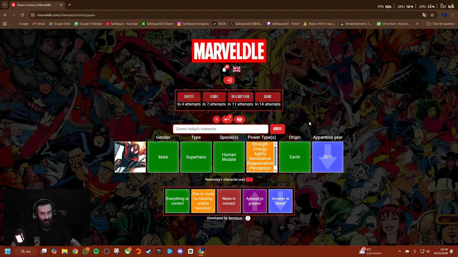Click the red login arrow button
458x257 pixels.
229,80
